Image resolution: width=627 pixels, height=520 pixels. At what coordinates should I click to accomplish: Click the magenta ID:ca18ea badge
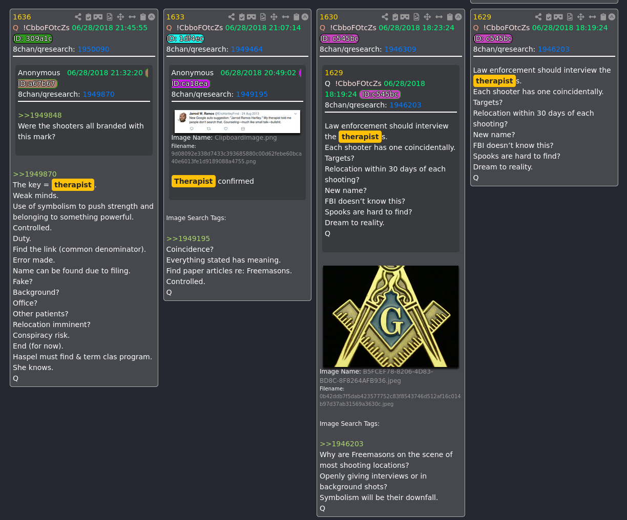[191, 83]
